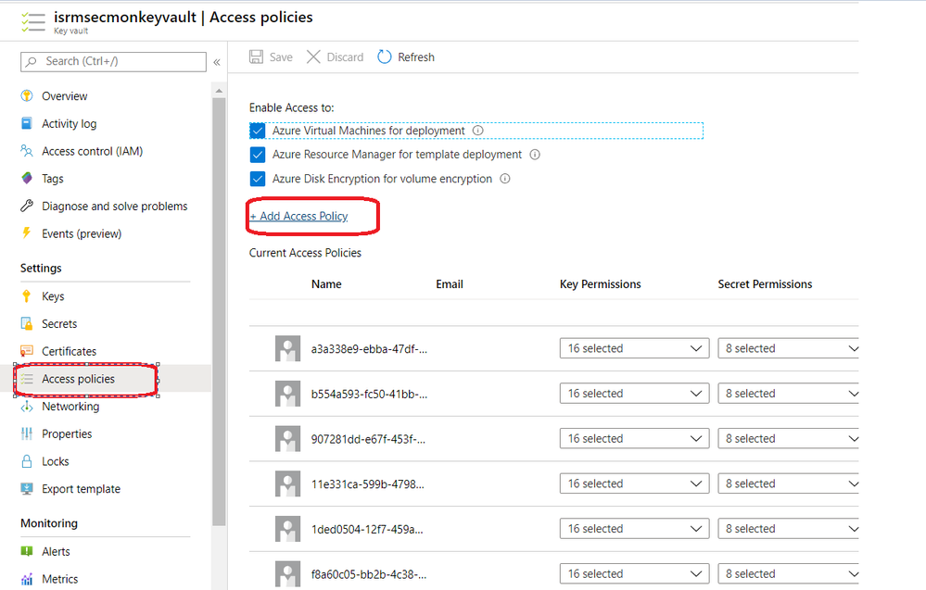Image resolution: width=926 pixels, height=590 pixels.
Task: Click the key vault checklist icon in header
Action: click(x=33, y=22)
